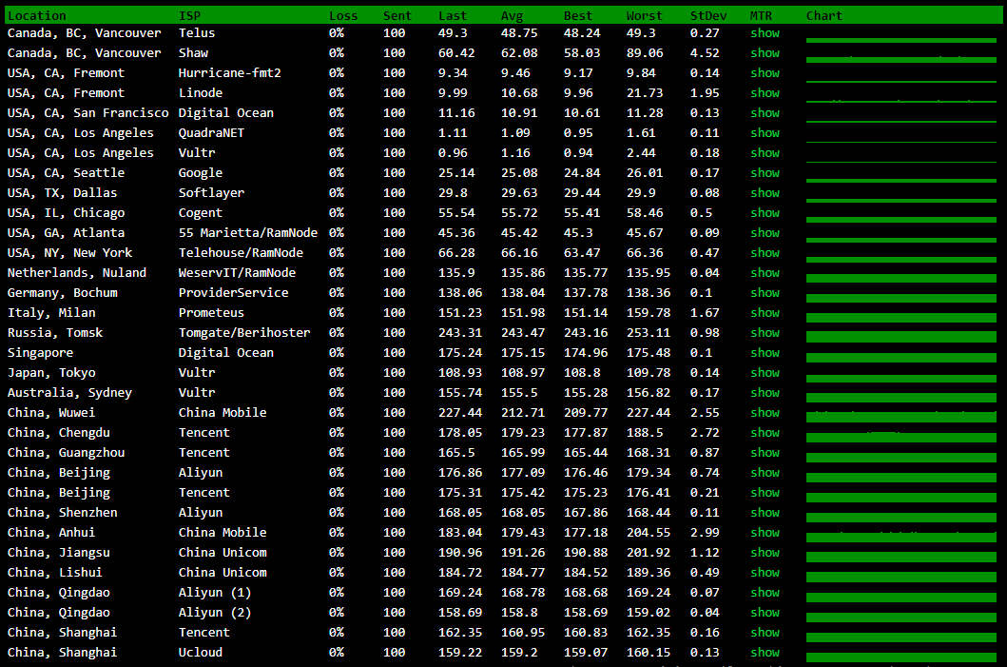
Task: Click show for China Unicom Jiangsu
Action: 765,552
